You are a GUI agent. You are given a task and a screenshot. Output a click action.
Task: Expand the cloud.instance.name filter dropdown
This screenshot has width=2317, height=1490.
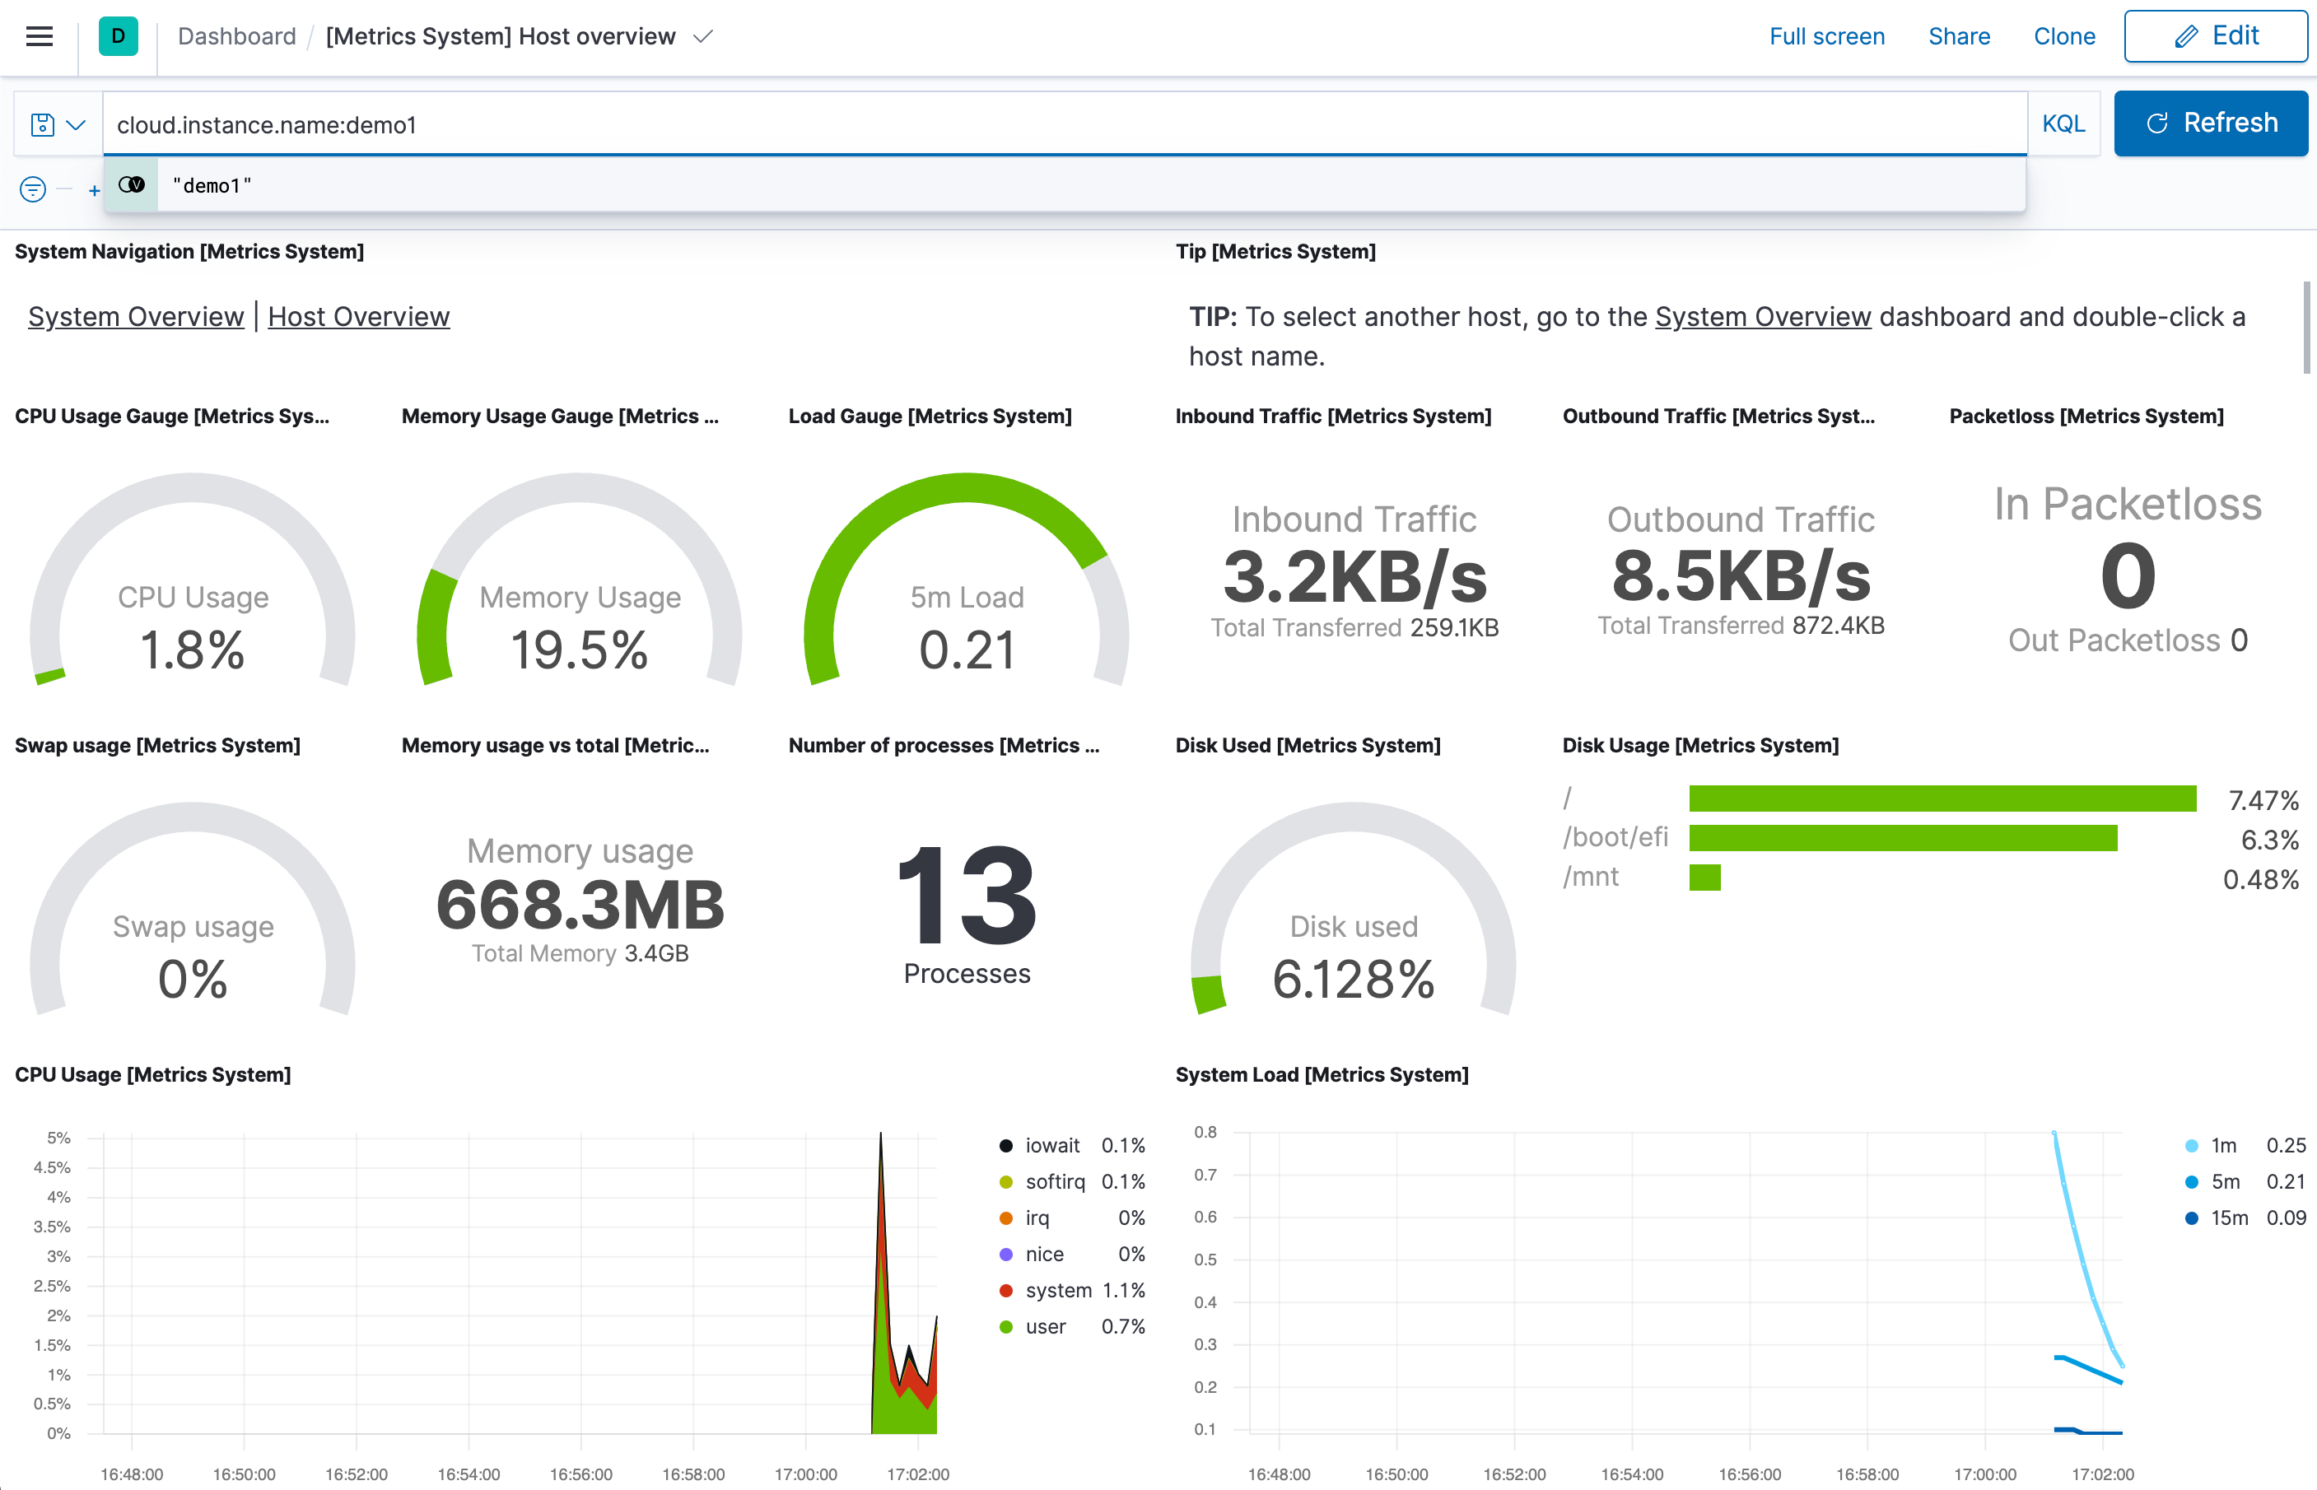76,122
